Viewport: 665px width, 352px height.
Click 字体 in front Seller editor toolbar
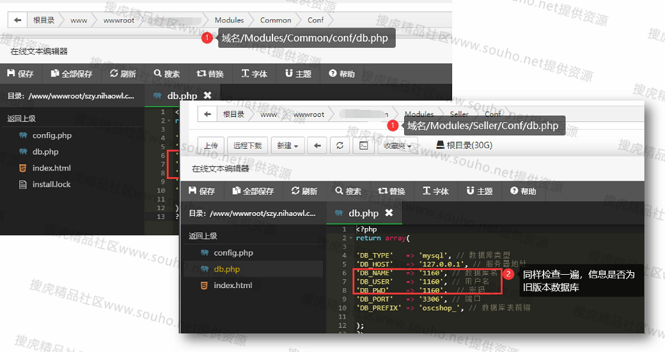[436, 191]
